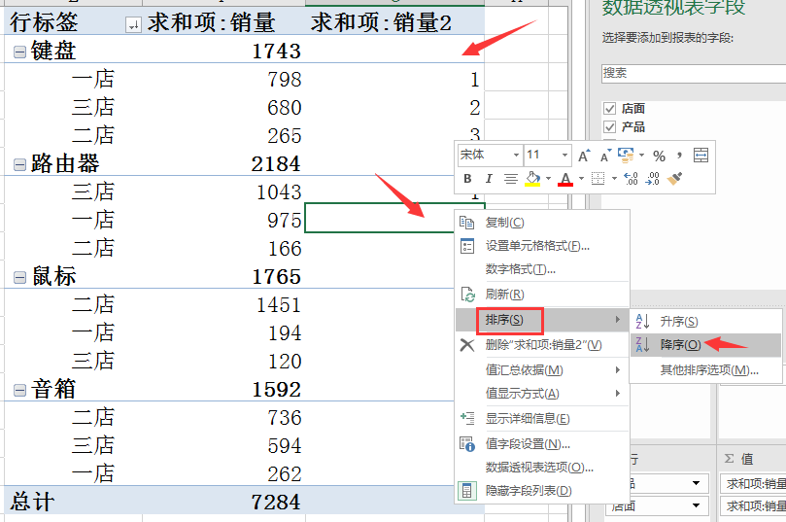Decrease decimal places
This screenshot has width=786, height=522.
pyautogui.click(x=652, y=179)
